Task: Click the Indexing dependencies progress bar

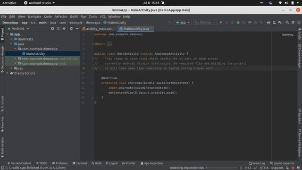Action: click(222, 168)
